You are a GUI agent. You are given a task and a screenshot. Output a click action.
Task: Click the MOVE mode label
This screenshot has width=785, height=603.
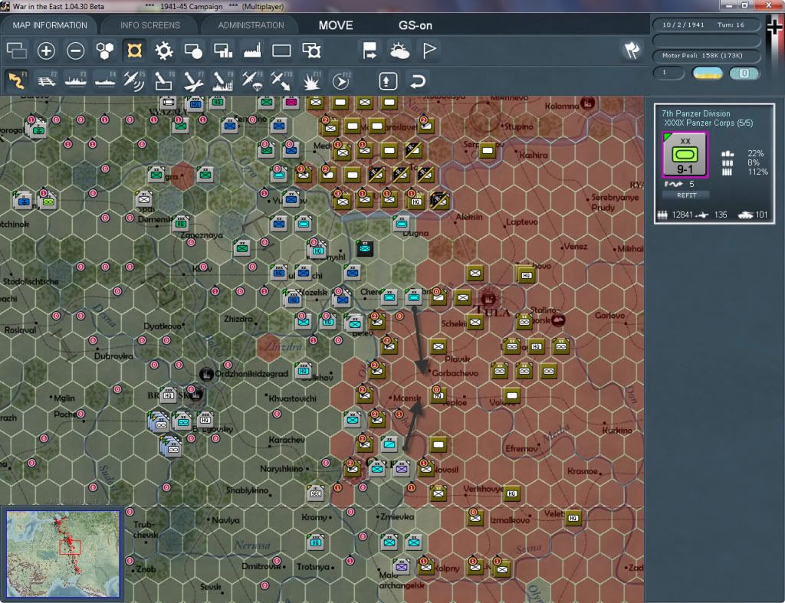pos(336,25)
